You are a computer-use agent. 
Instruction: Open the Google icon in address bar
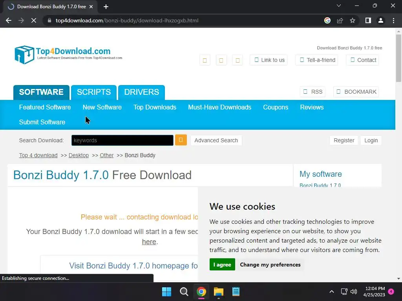point(327,20)
